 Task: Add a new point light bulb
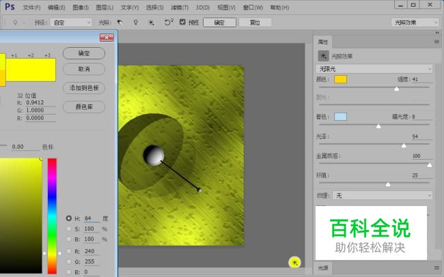[x=136, y=23]
